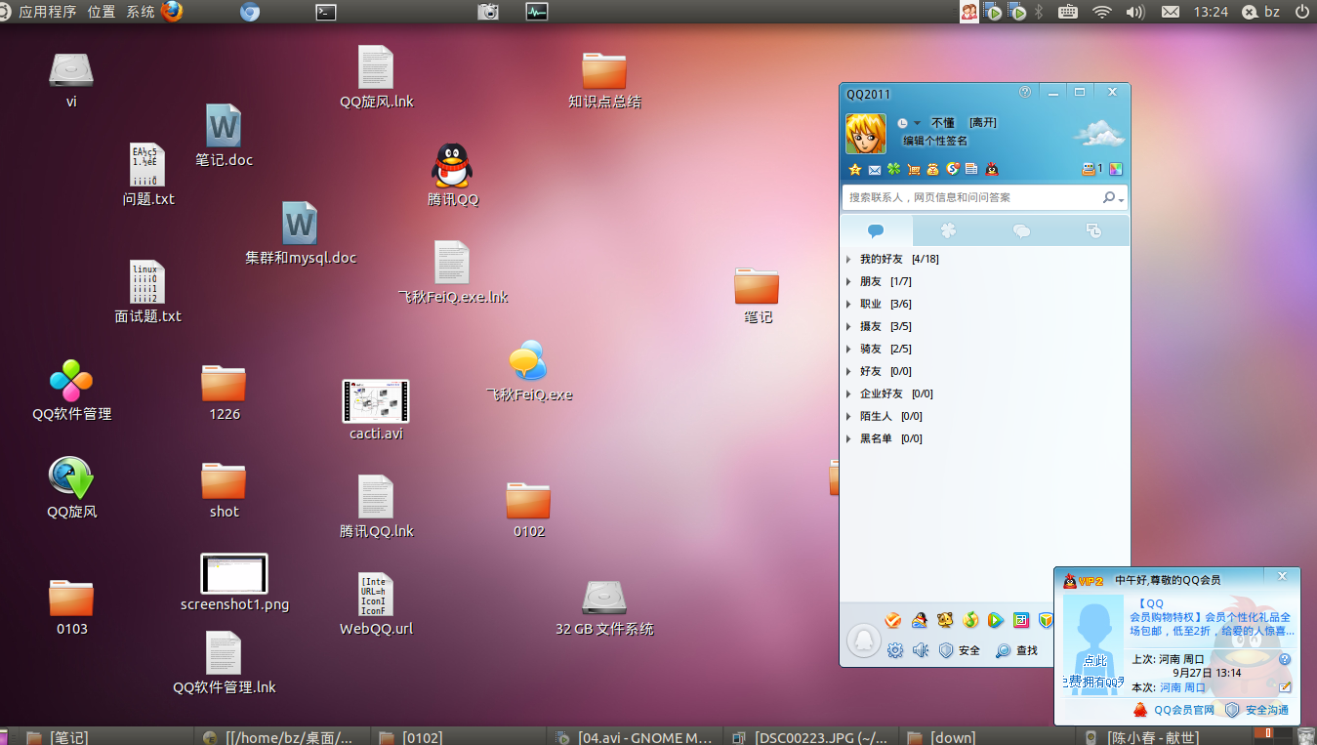
Task: Select the QQ旋风 download desktop icon
Action: 71,488
